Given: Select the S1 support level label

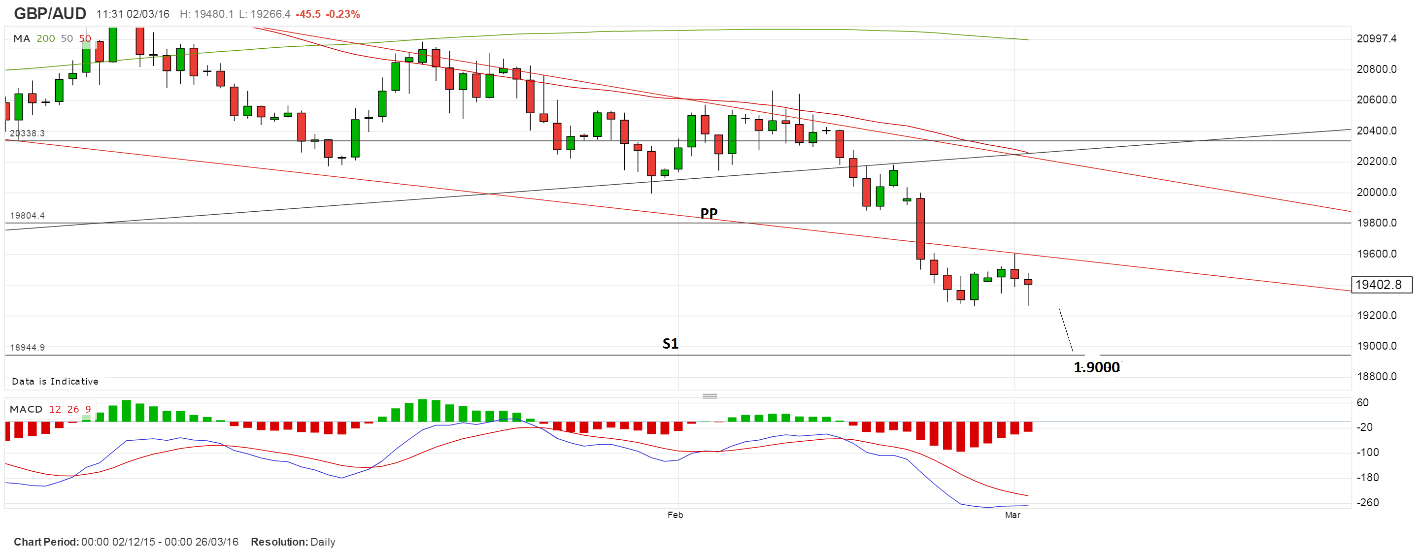Looking at the screenshot, I should click(x=670, y=344).
